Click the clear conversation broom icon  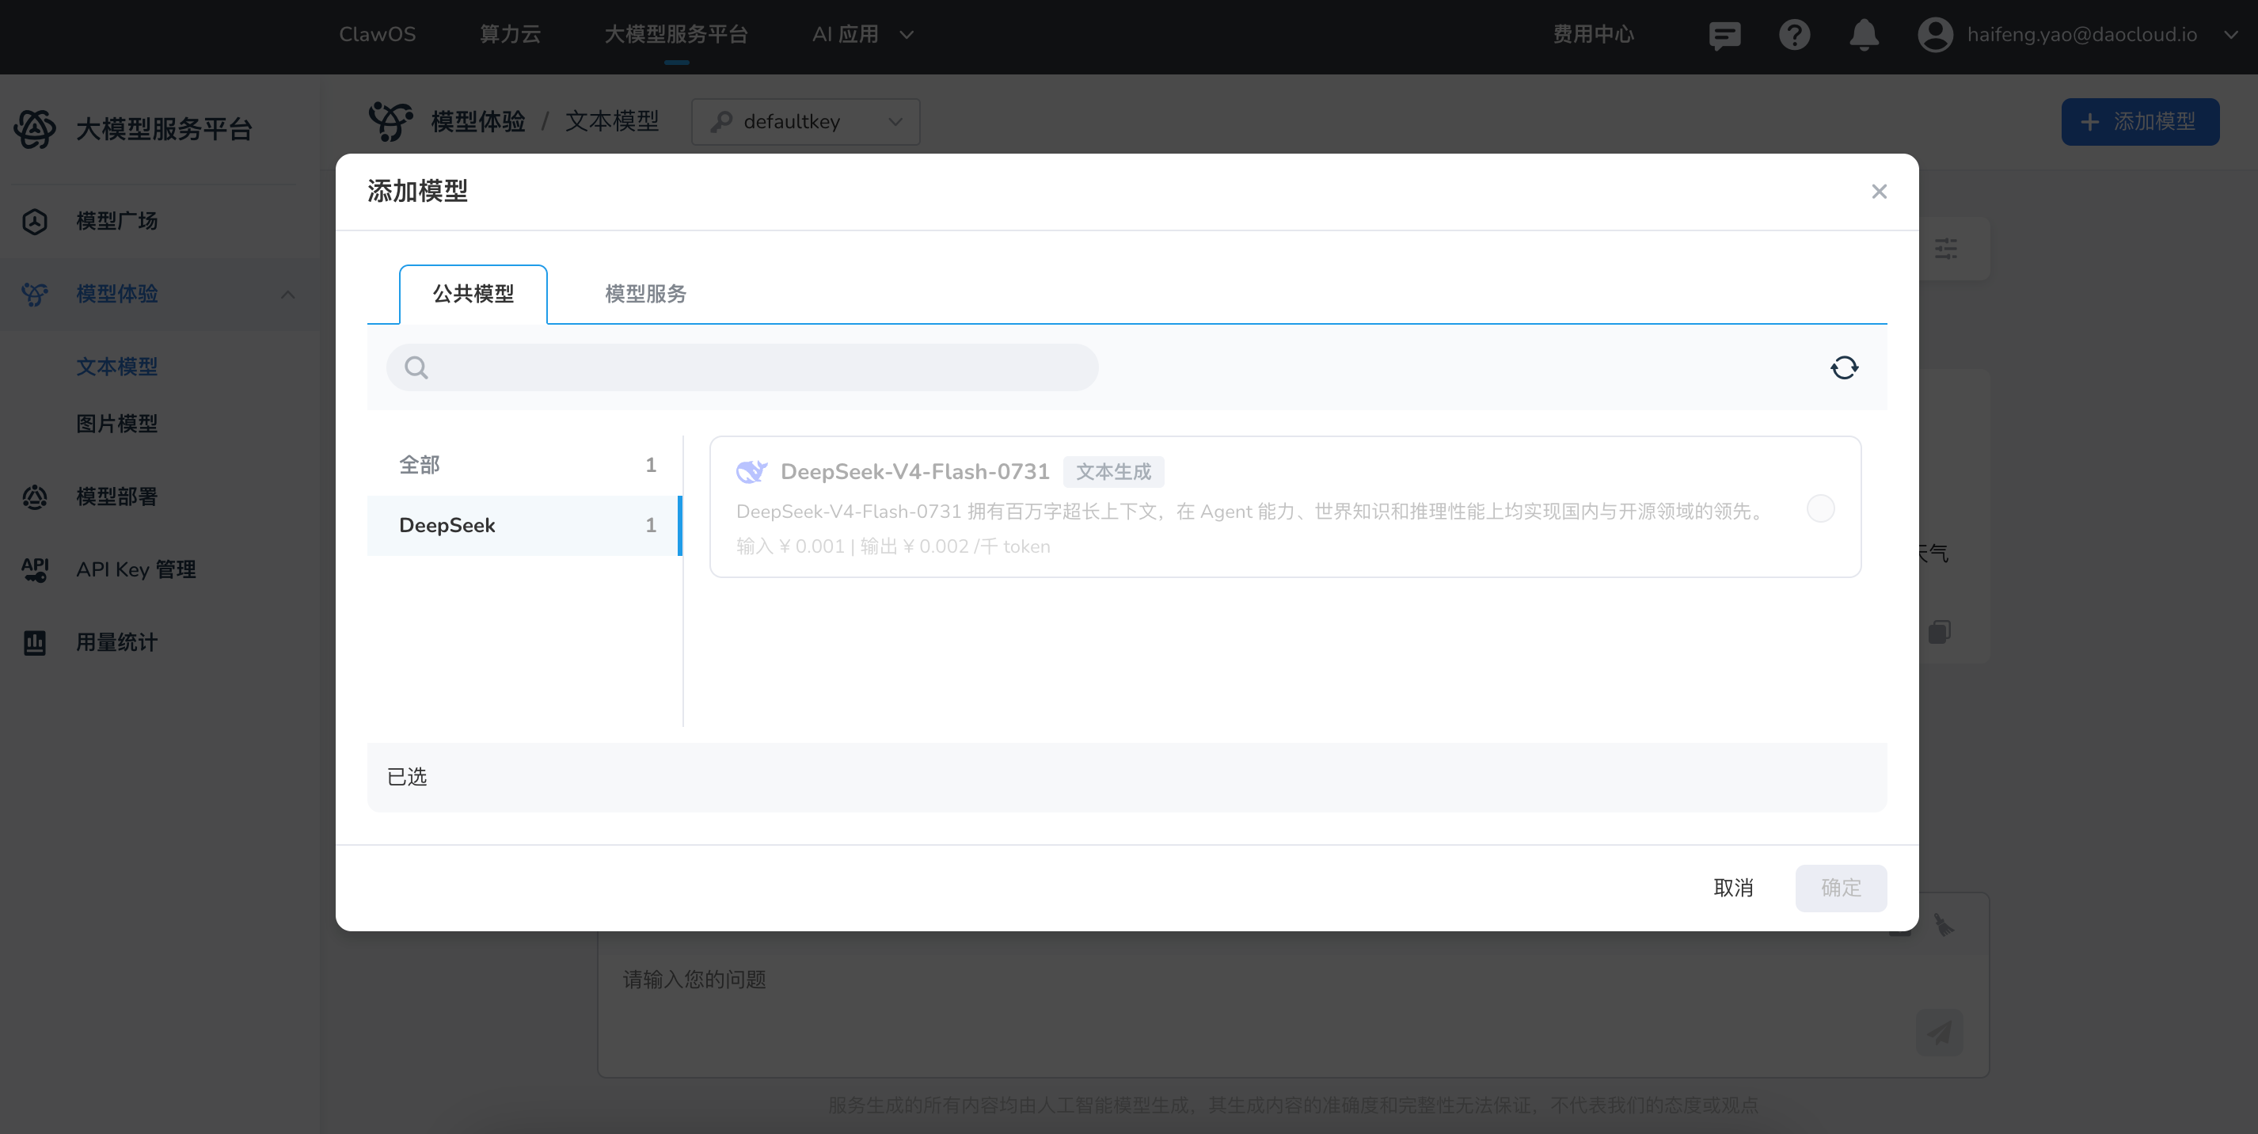pos(1944,925)
